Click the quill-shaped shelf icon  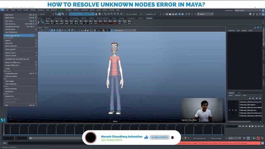tap(42, 22)
